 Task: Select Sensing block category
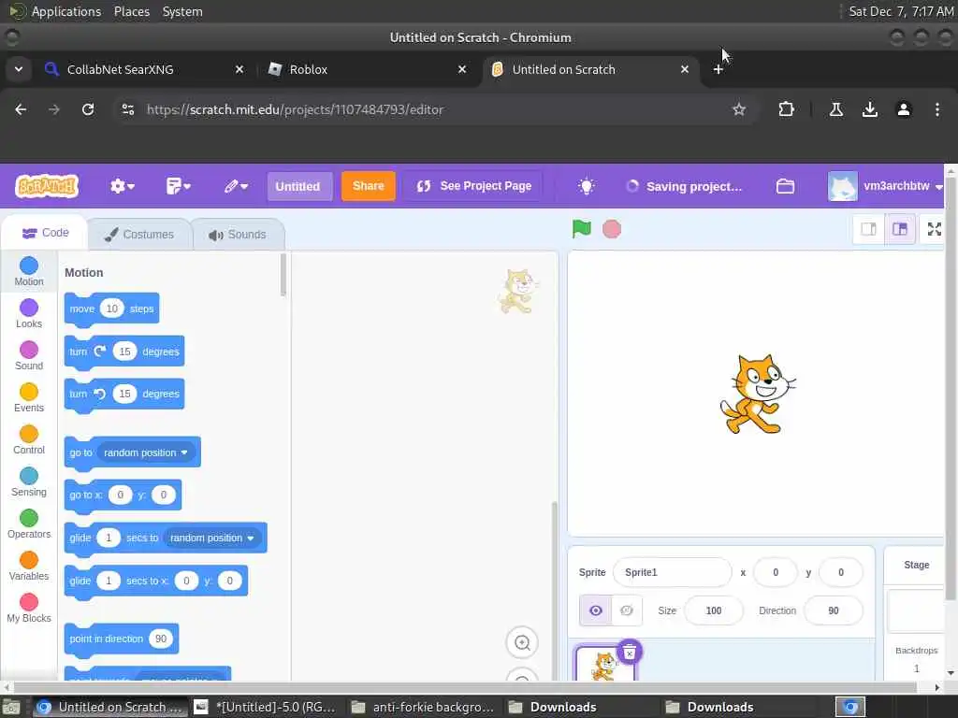click(29, 482)
